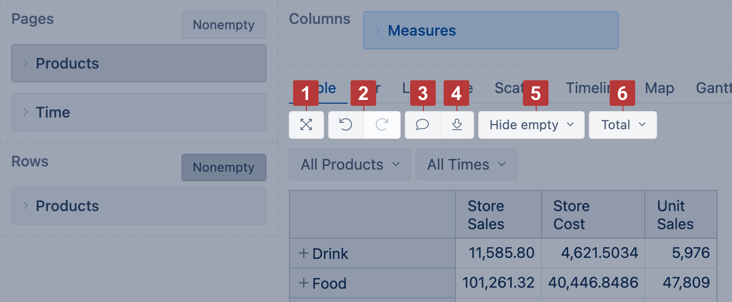Viewport: 732px width, 302px height.
Task: Expand the Food row plus icon
Action: 304,283
